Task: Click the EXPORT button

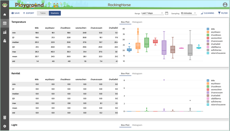Action: coord(28,13)
